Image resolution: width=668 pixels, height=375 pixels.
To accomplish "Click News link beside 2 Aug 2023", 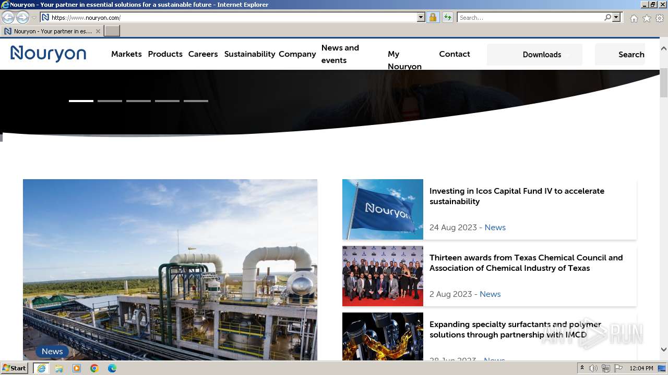I will (x=490, y=294).
